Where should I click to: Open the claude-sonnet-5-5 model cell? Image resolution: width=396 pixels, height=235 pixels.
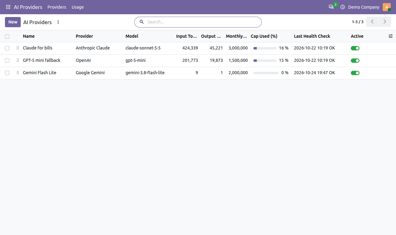[x=143, y=48]
